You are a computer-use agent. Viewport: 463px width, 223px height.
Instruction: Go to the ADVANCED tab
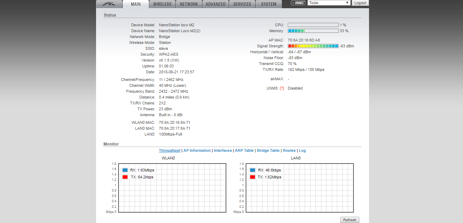[x=216, y=4]
